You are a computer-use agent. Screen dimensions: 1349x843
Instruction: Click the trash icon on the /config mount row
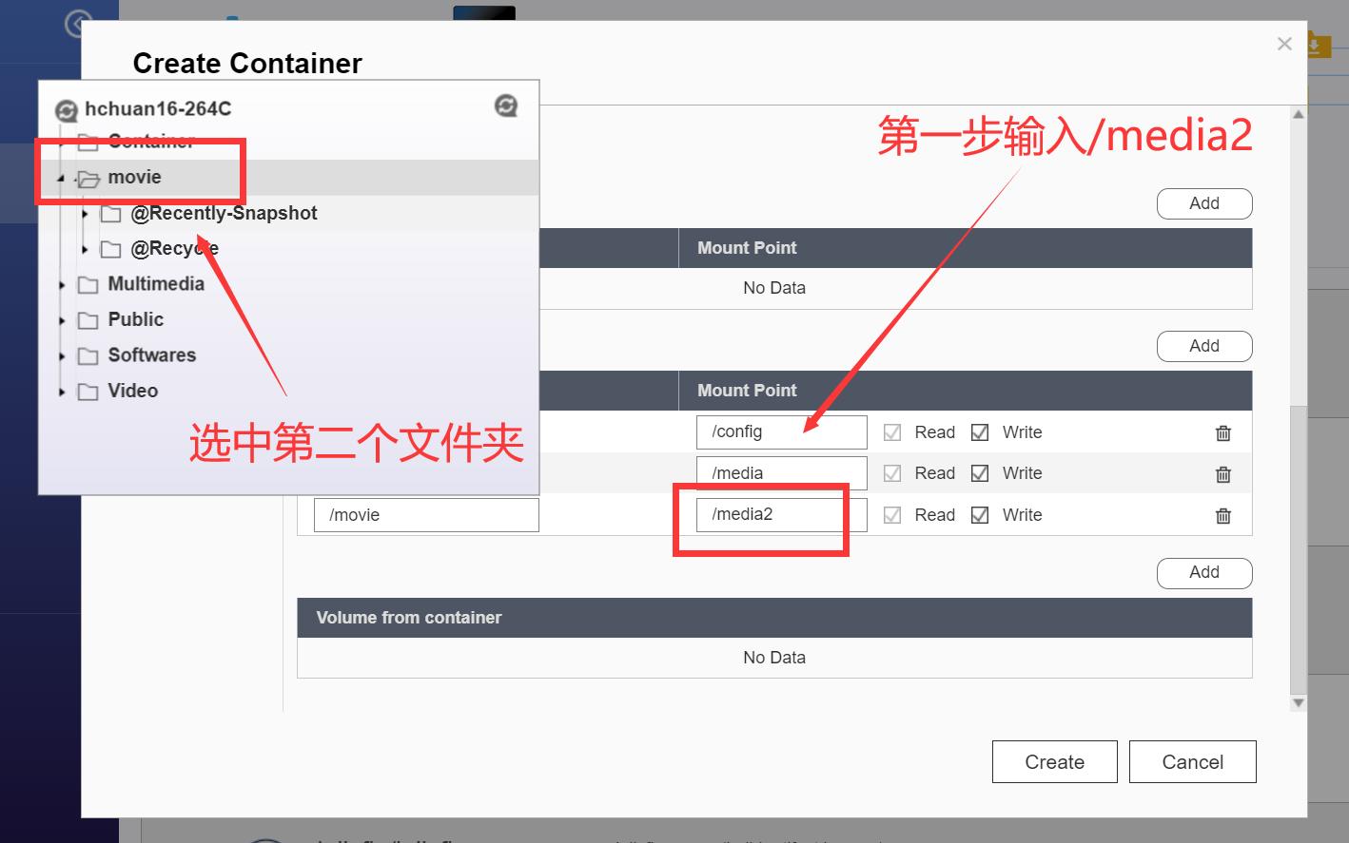coord(1223,432)
